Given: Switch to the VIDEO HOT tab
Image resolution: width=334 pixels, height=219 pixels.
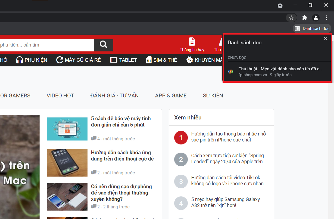Looking at the screenshot, I should [x=60, y=95].
